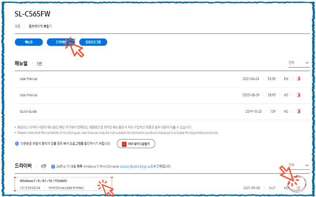Download the Quick Guide PDF icon
Viewport: 316px width, 197px height.
point(299,112)
